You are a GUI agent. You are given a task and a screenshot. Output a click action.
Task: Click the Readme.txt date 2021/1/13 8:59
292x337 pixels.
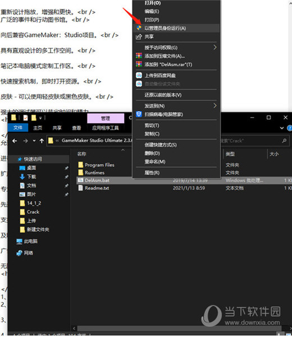[x=189, y=188]
